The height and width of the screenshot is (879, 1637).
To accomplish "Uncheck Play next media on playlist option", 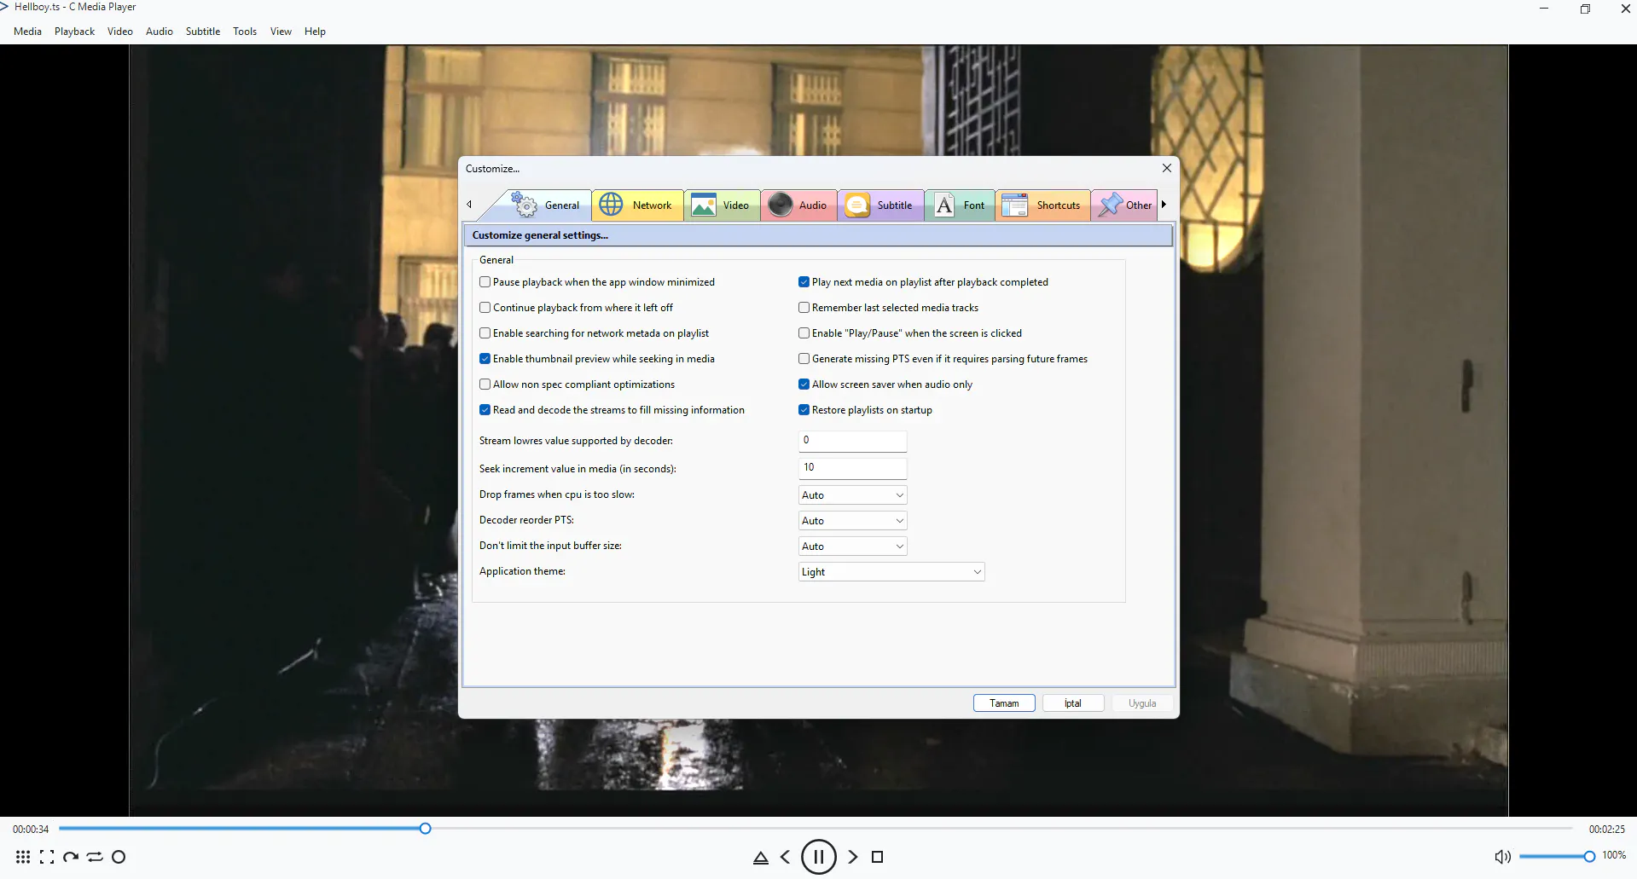I will (x=804, y=282).
